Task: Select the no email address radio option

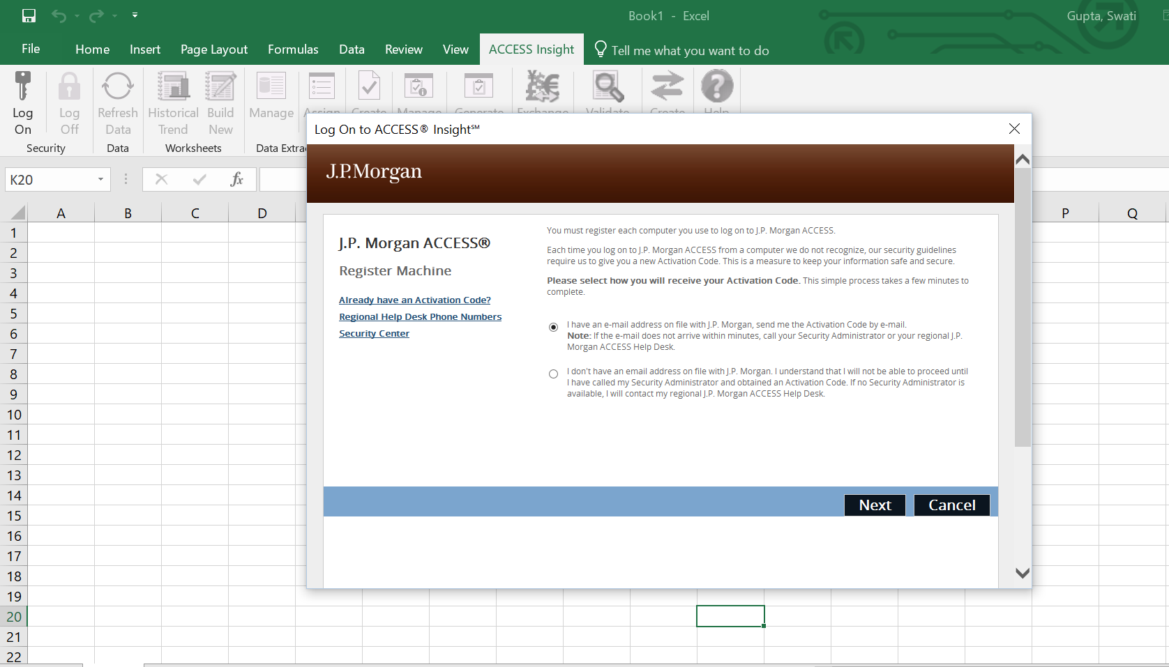Action: pos(554,374)
